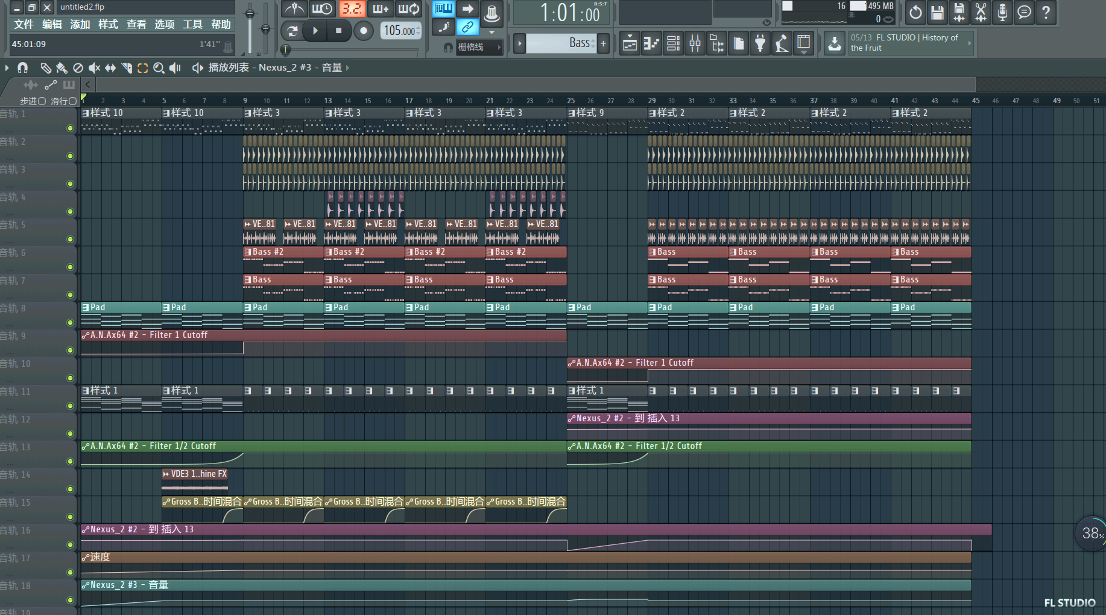Arm recording with Record button
1106x615 pixels.
363,31
